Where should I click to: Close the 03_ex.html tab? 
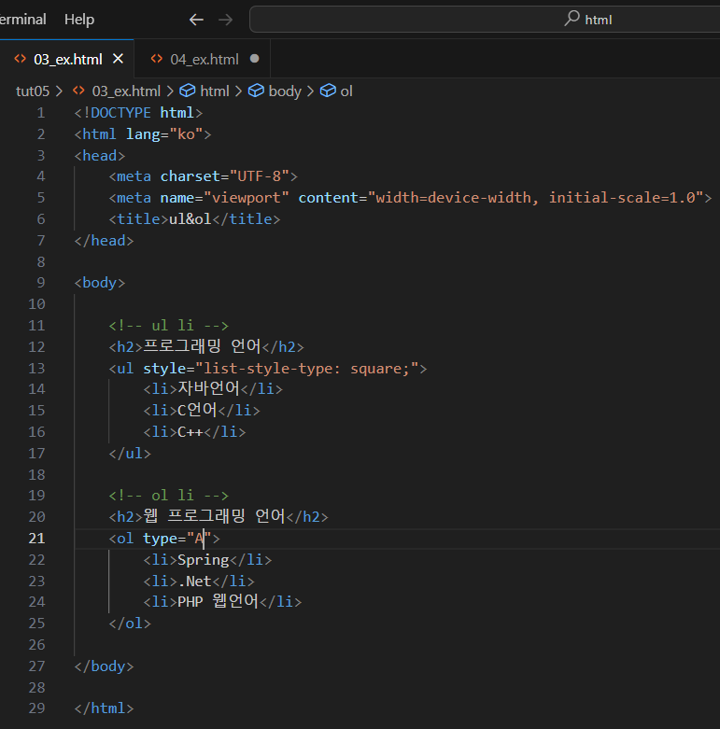coord(119,59)
